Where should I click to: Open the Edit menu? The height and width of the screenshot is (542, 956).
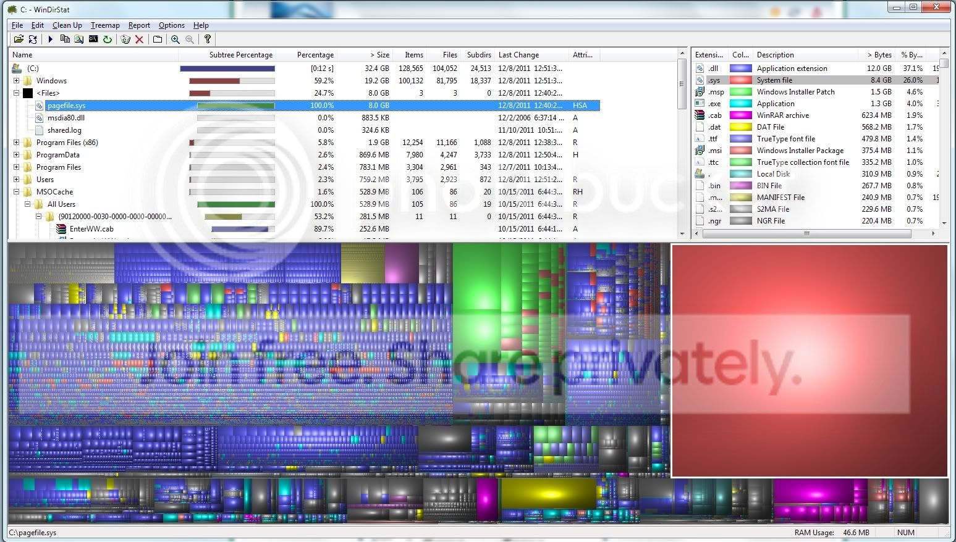[38, 25]
